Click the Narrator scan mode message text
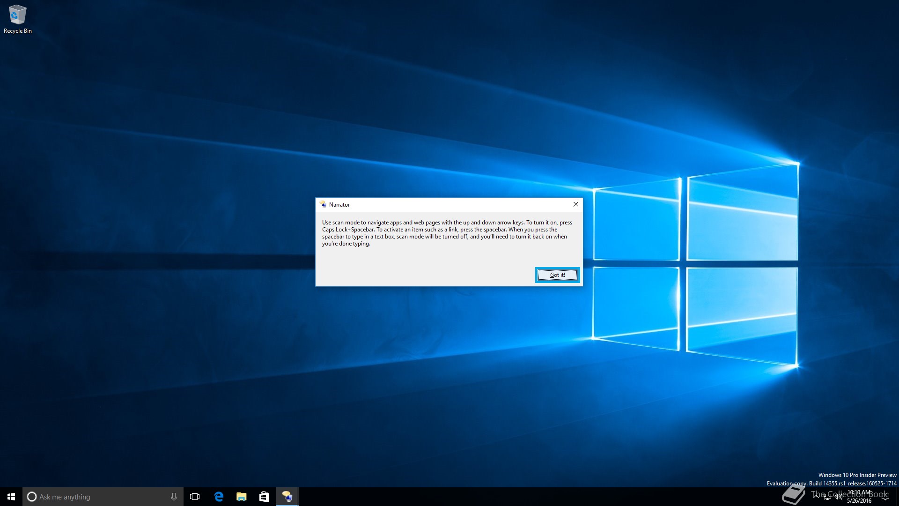 (447, 233)
